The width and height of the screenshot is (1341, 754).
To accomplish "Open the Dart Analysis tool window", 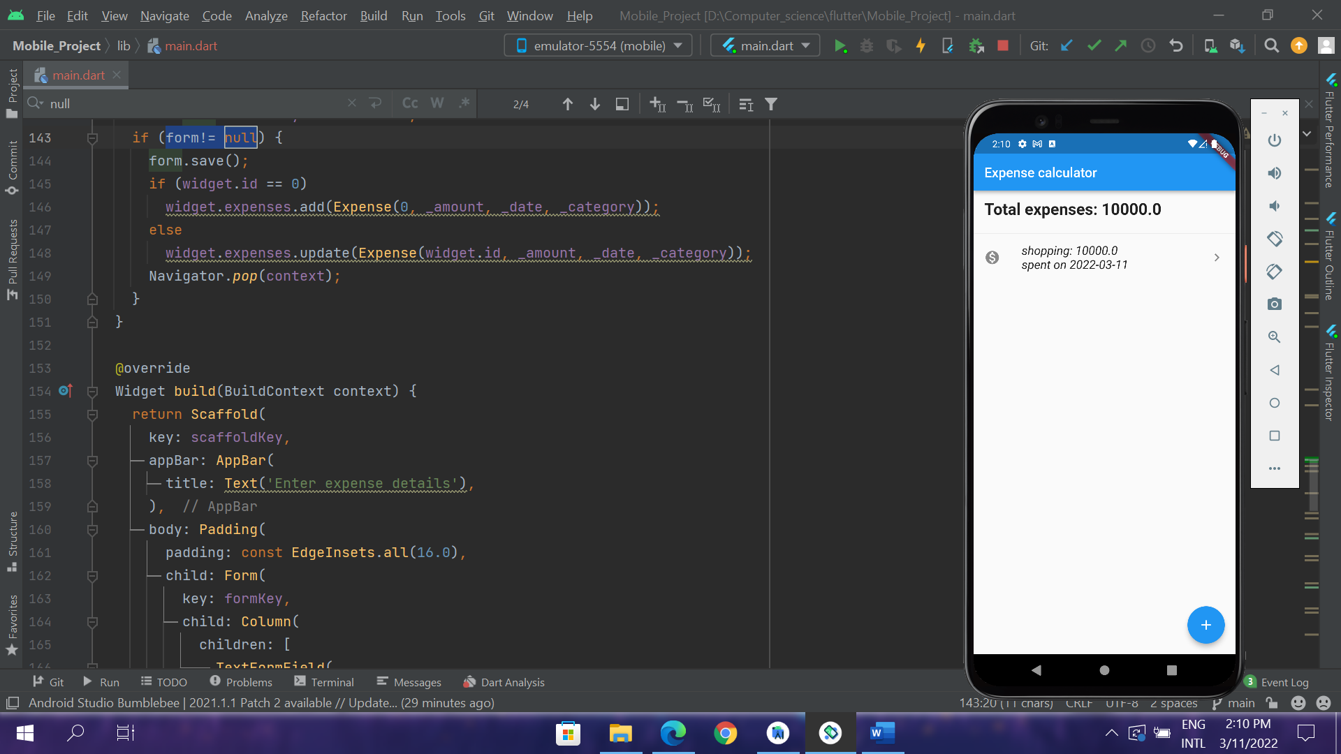I will coord(504,682).
